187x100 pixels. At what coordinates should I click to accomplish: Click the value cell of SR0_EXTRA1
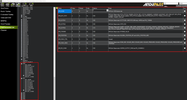pyautogui.click(x=75, y=20)
